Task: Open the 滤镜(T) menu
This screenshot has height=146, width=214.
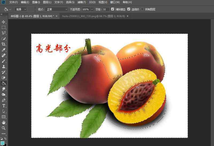Action: (81, 2)
